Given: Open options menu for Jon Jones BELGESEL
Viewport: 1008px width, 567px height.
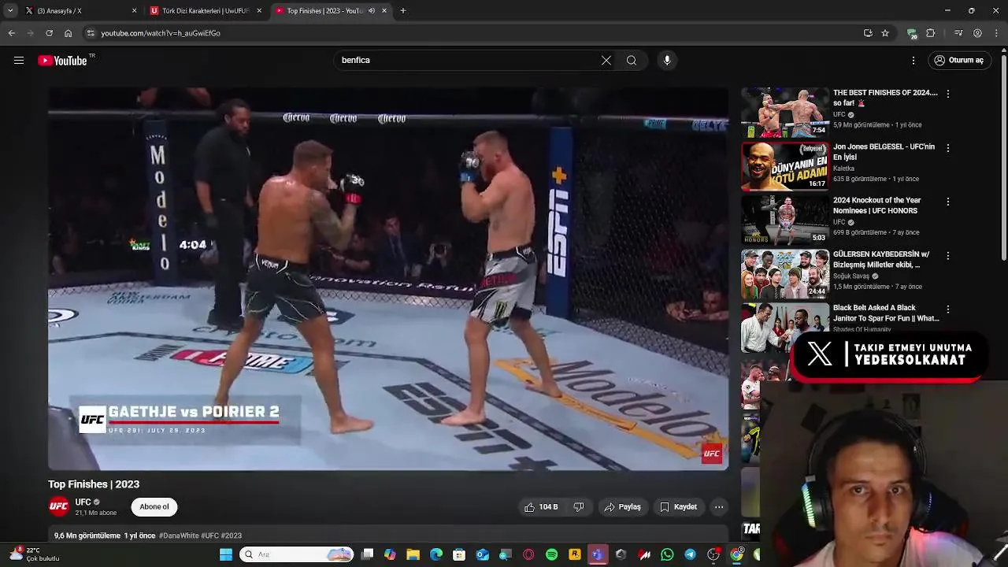Looking at the screenshot, I should [948, 148].
